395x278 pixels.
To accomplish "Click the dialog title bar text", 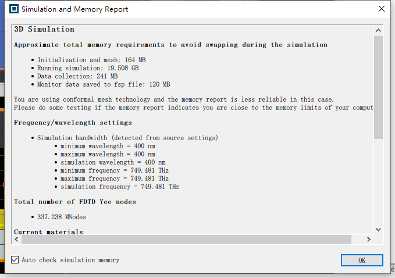I will tap(75, 9).
